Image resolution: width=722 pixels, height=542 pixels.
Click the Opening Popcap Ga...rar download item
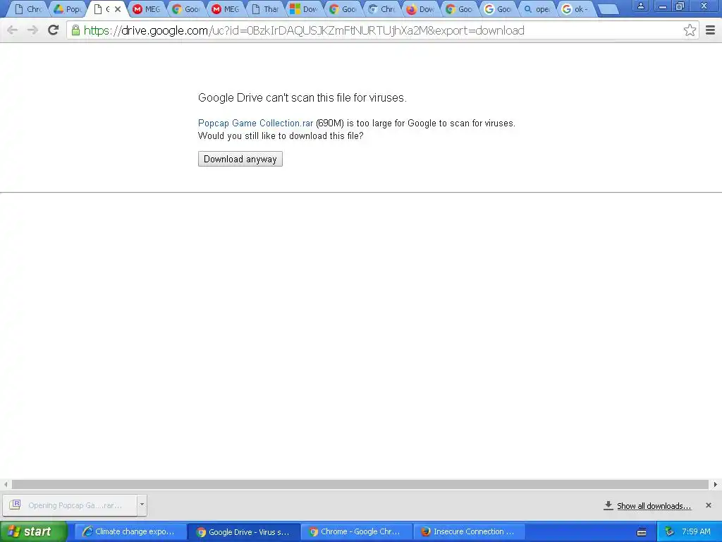click(x=70, y=505)
